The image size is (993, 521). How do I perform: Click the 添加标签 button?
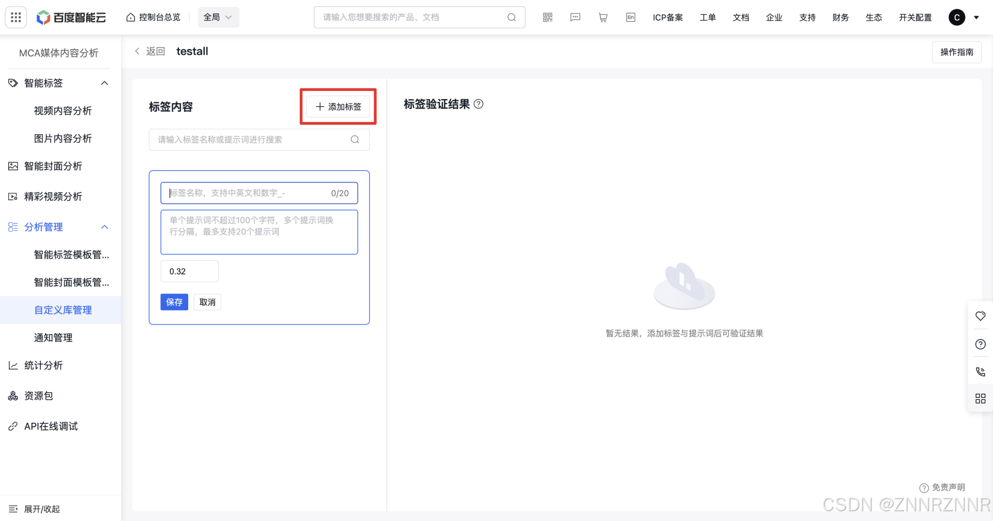click(338, 107)
